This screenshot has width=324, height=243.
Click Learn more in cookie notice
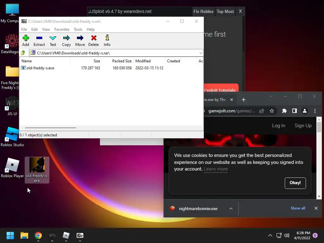point(216,169)
